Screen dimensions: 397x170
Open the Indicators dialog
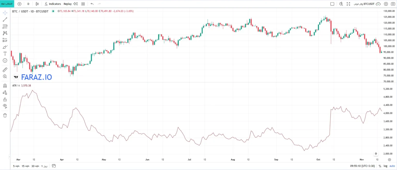(53, 4)
